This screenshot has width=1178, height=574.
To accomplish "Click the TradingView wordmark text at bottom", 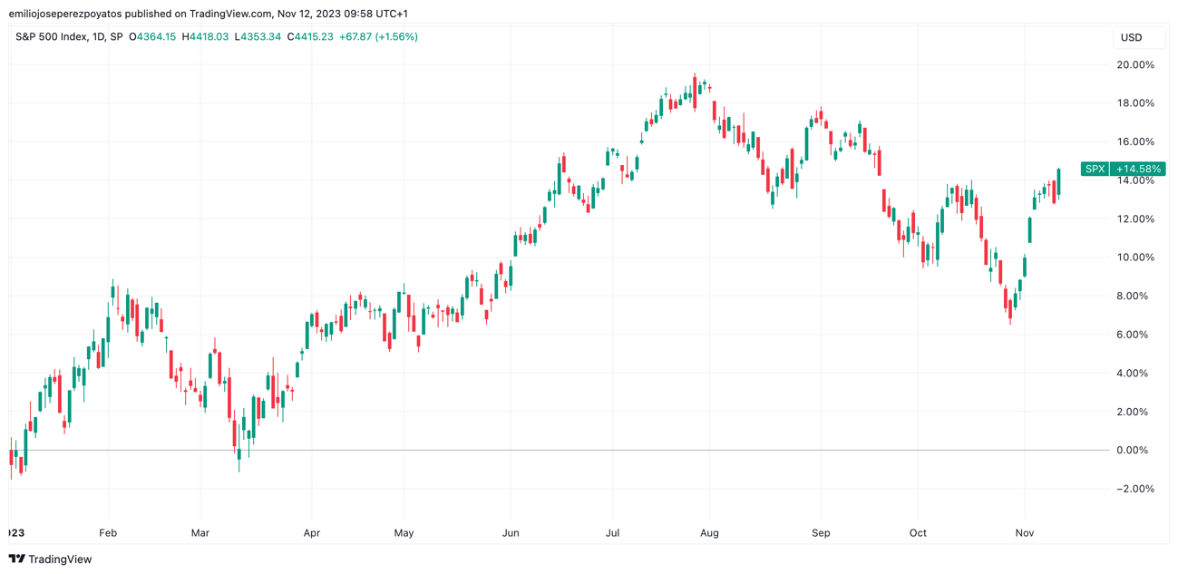I will click(60, 559).
